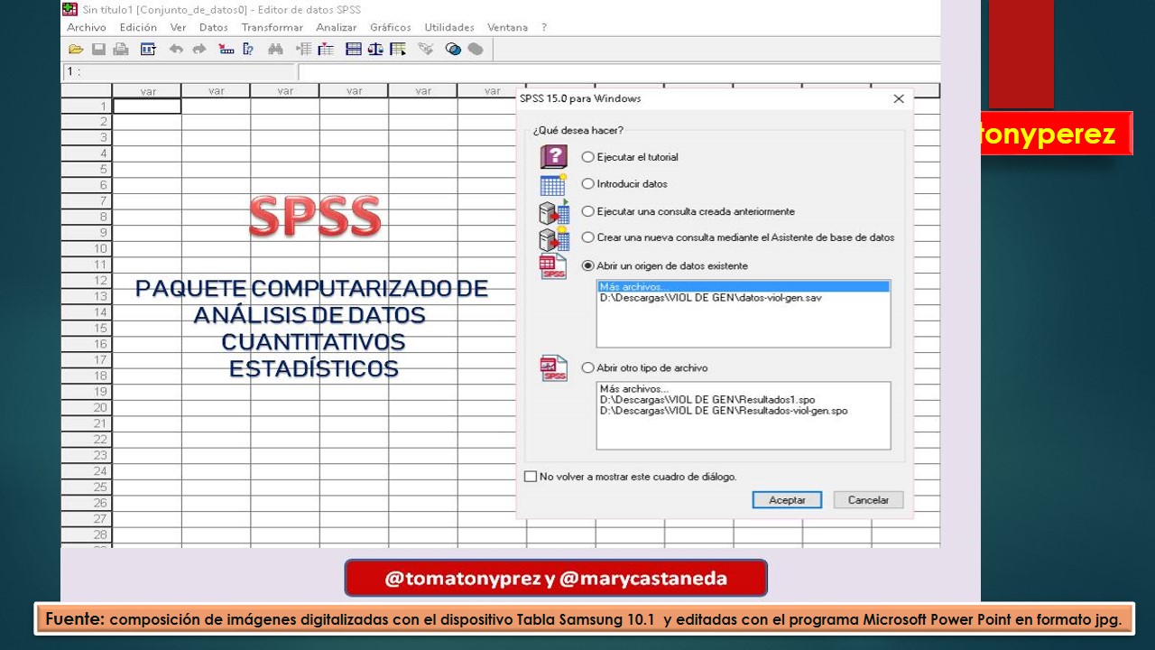
Task: Select datos-viol-gen.sav in the data list
Action: pos(710,297)
